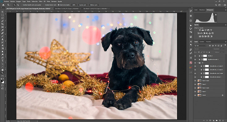The height and width of the screenshot is (122, 227).
Task: Collapse the CC layer group
Action: pyautogui.click(x=198, y=63)
